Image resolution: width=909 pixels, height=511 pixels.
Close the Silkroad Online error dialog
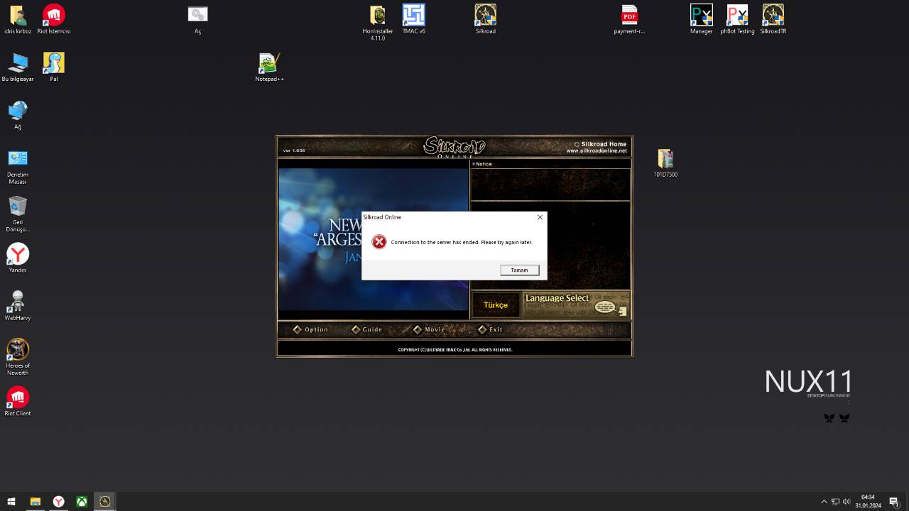tap(540, 217)
